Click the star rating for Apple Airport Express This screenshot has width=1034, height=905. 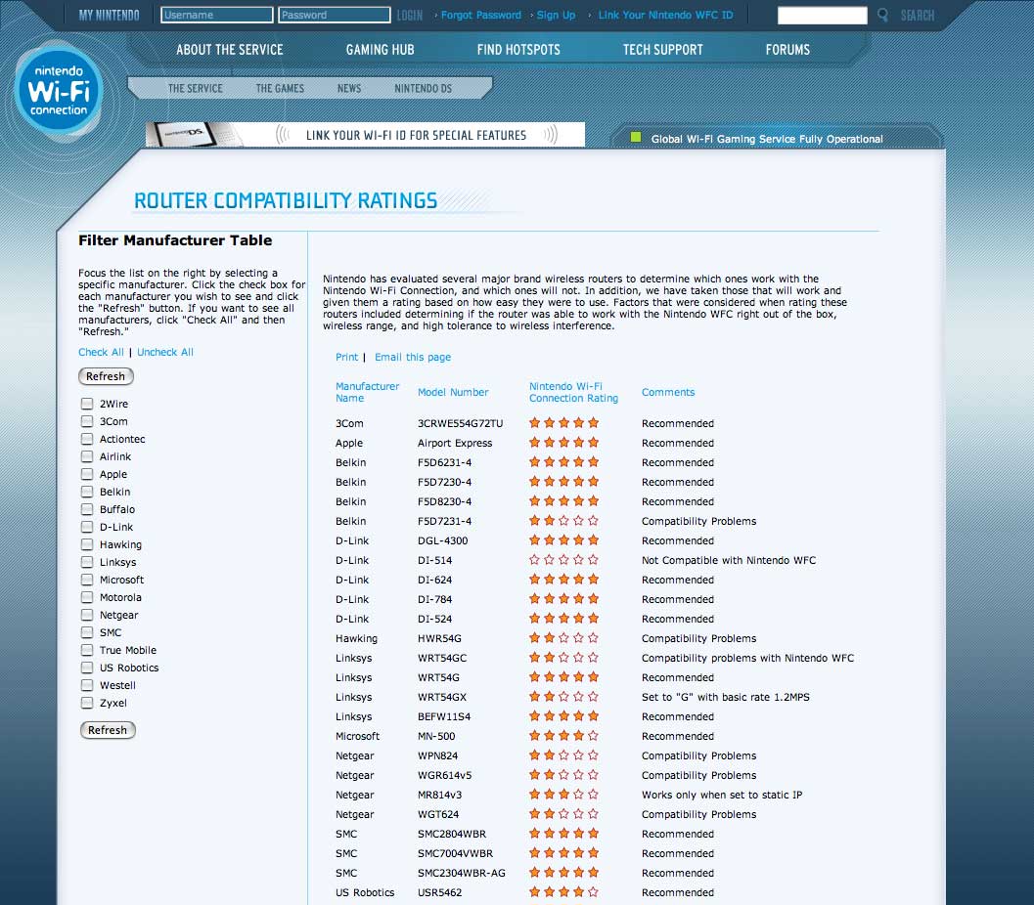click(563, 443)
